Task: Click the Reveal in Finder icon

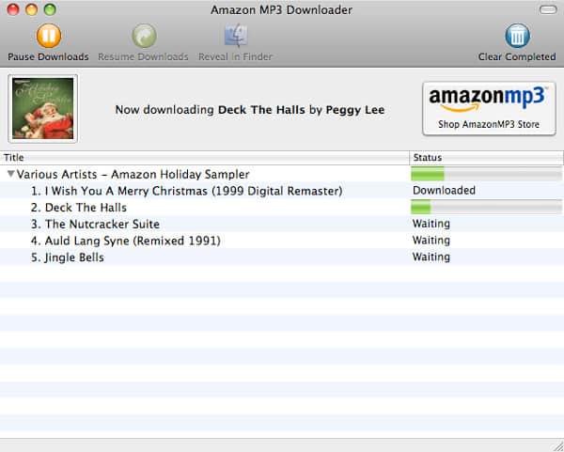Action: coord(236,36)
